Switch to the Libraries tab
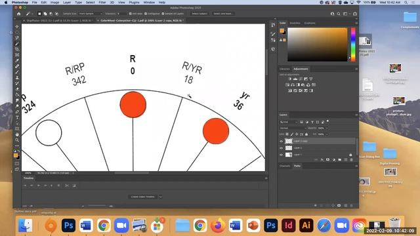 [284, 69]
